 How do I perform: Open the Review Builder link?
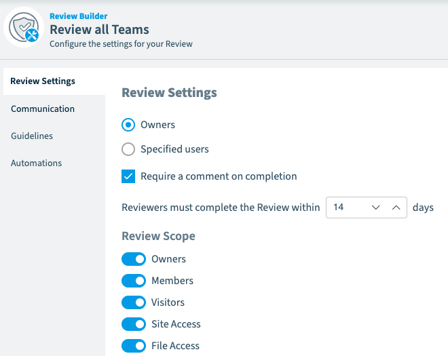79,16
